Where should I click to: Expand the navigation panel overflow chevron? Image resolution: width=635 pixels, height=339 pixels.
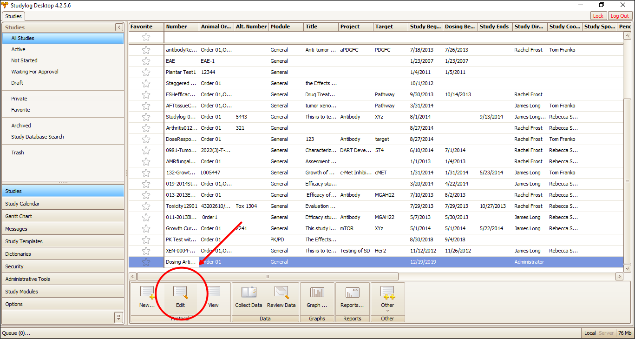click(118, 317)
